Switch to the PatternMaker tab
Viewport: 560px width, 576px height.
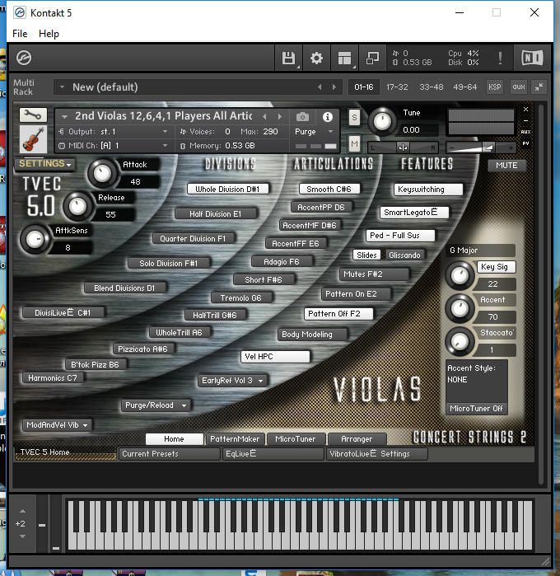tap(235, 439)
